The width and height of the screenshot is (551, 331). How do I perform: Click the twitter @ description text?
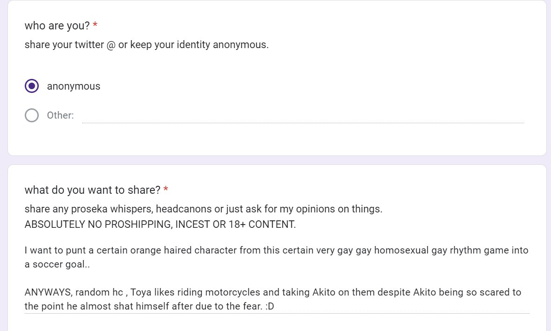tap(147, 45)
